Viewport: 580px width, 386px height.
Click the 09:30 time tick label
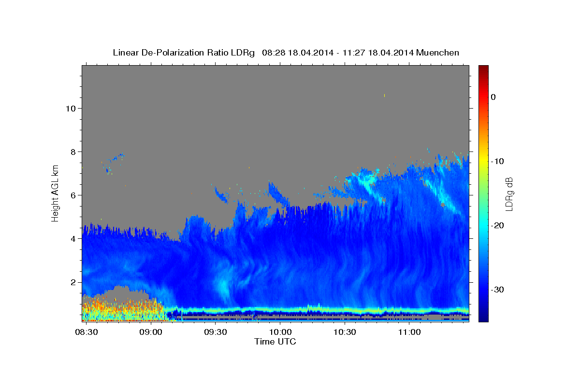pos(216,332)
